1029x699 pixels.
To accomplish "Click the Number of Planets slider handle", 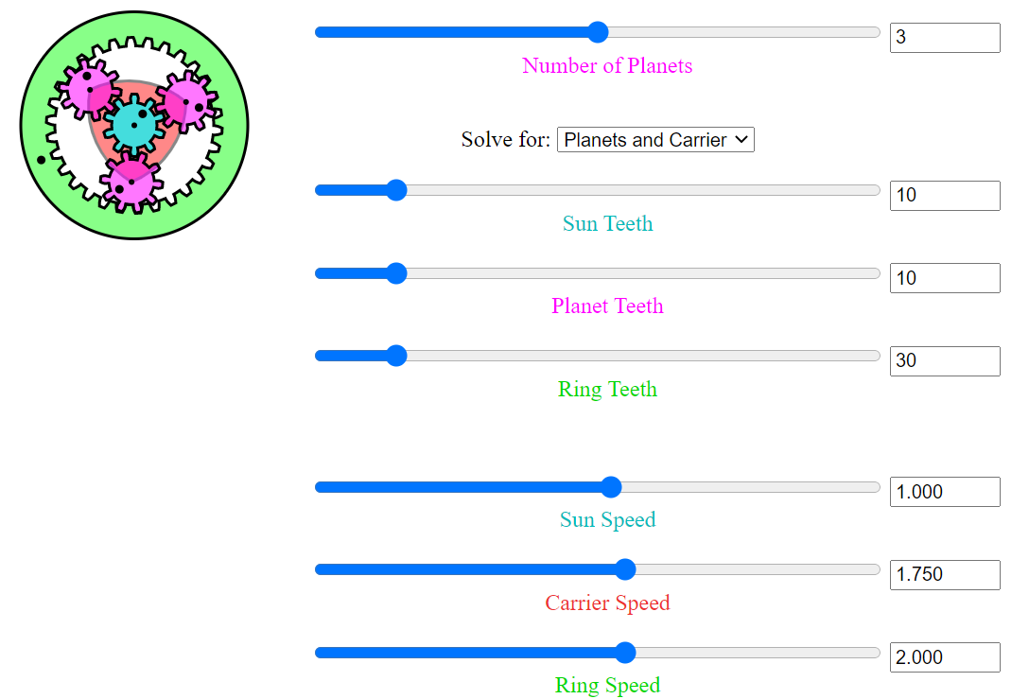I will pyautogui.click(x=598, y=32).
